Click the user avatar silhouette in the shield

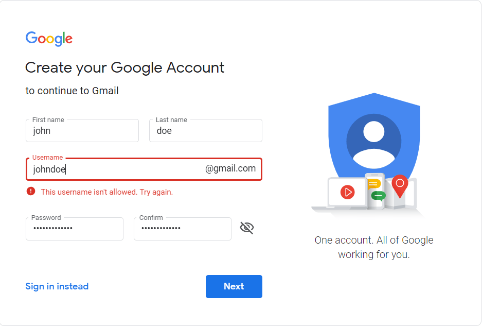click(x=374, y=141)
